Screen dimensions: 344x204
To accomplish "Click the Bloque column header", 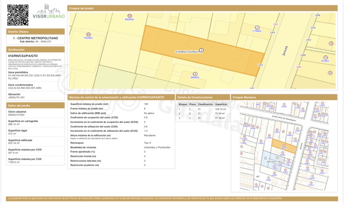I will point(183,104).
